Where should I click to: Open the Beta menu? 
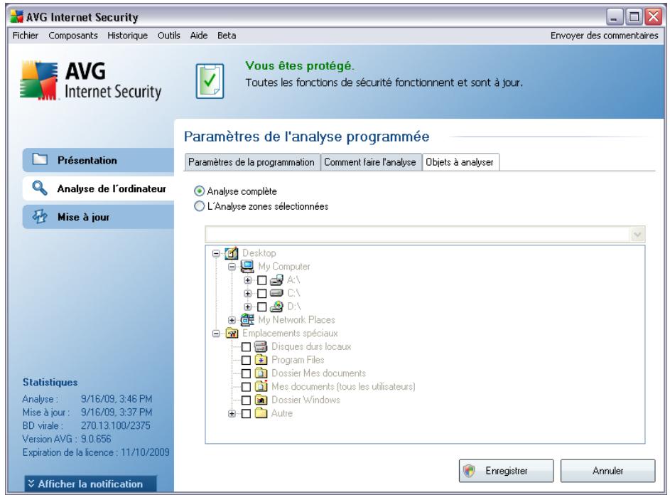227,36
